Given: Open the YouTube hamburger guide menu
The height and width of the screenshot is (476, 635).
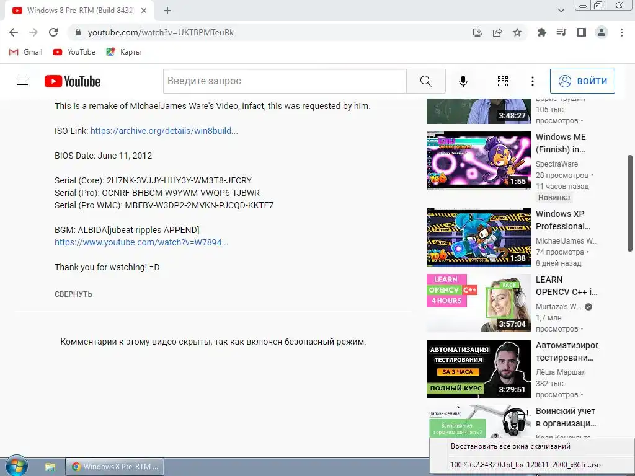Looking at the screenshot, I should (x=22, y=81).
